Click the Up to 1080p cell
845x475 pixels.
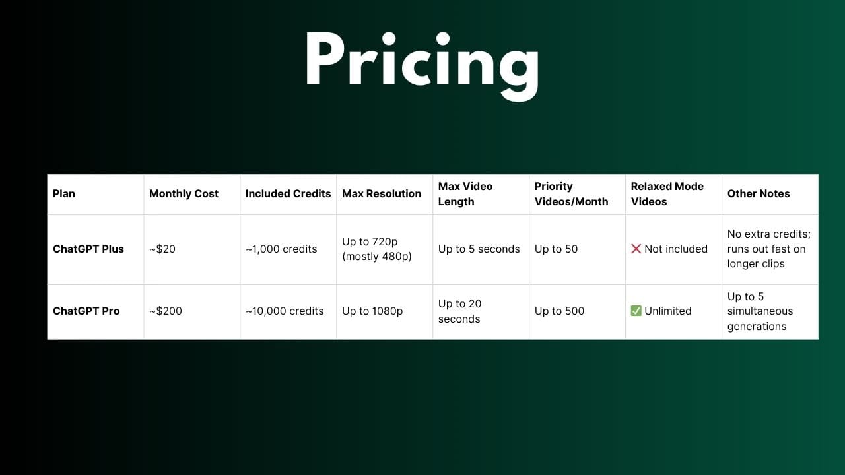372,311
